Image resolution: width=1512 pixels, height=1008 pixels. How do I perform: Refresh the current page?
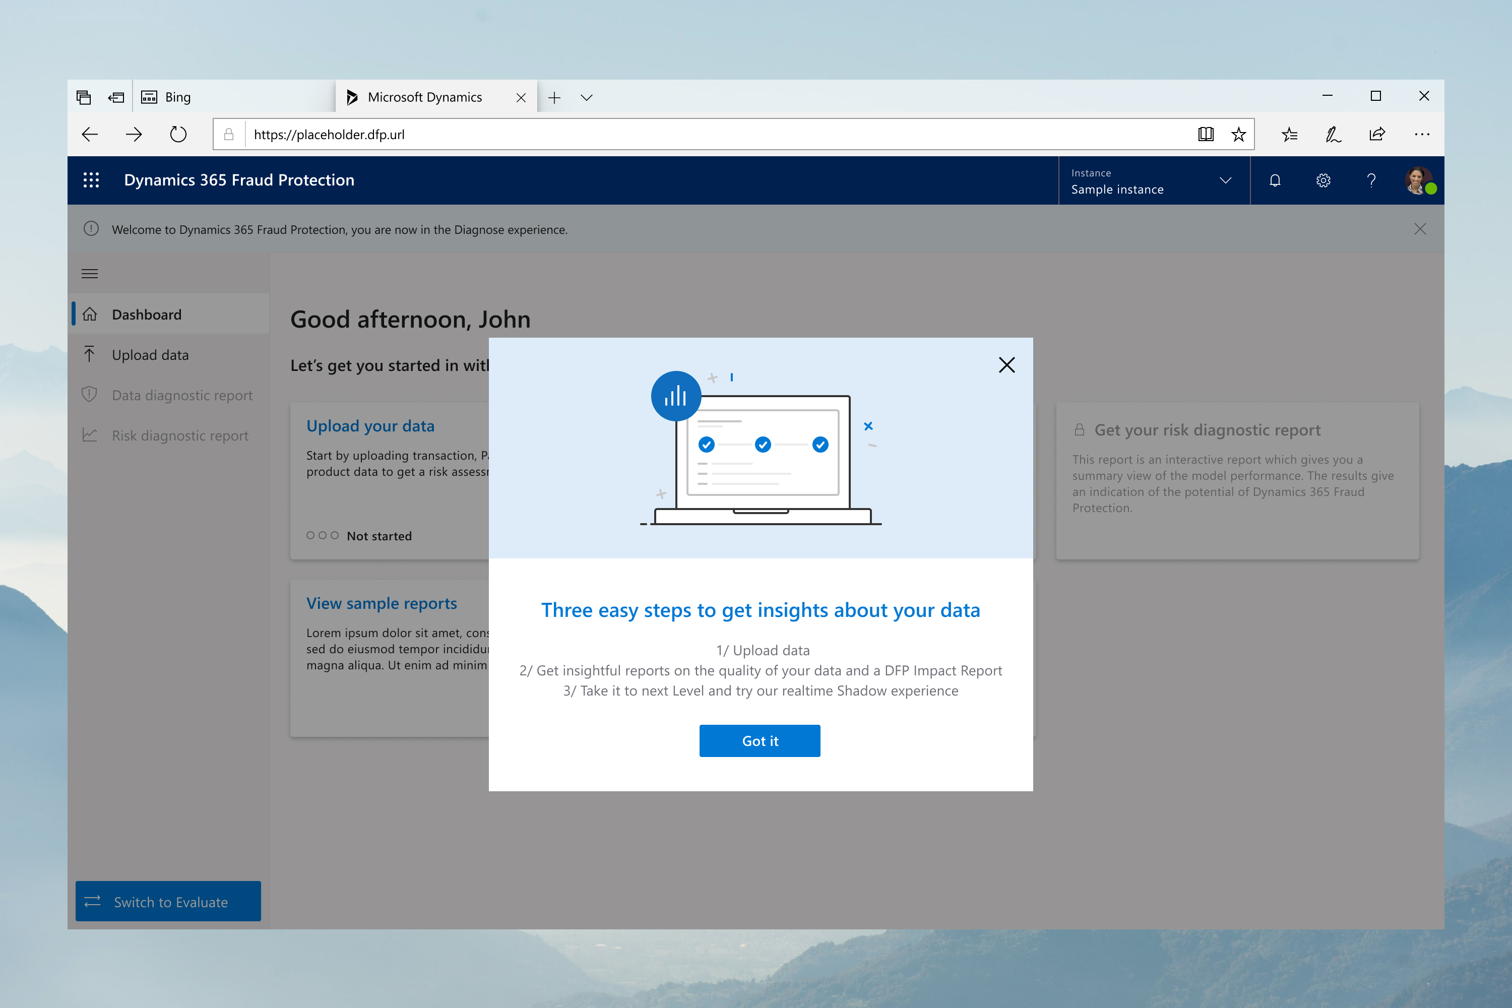(x=178, y=135)
